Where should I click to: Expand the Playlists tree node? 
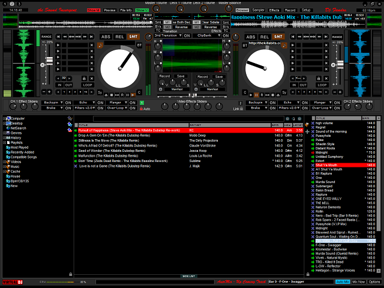click(x=4, y=143)
